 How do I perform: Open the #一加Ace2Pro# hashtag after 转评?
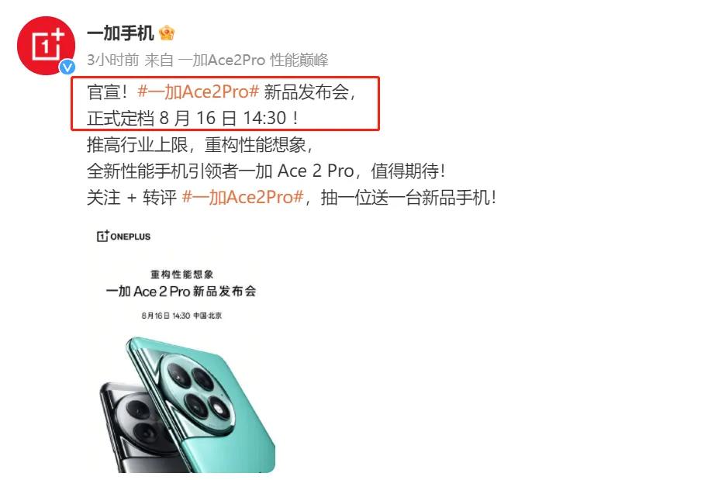(243, 197)
